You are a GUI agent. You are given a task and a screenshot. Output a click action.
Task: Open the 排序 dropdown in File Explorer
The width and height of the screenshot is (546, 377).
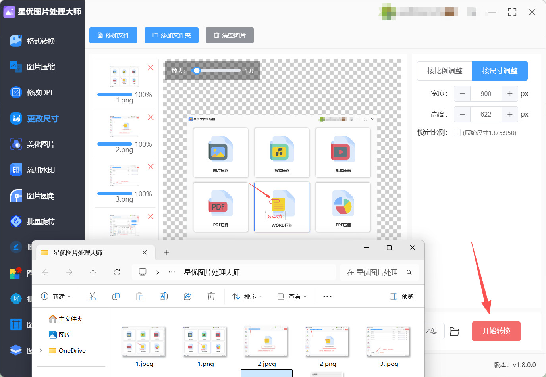(x=247, y=296)
